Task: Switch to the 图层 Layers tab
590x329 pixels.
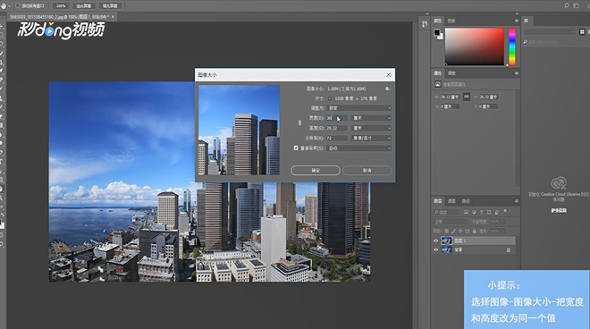Action: 438,201
